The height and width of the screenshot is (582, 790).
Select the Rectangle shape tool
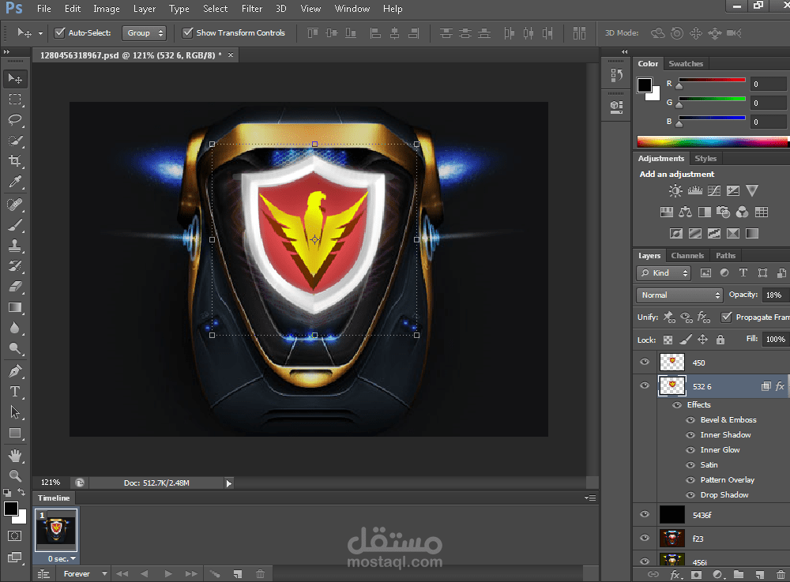coord(15,433)
